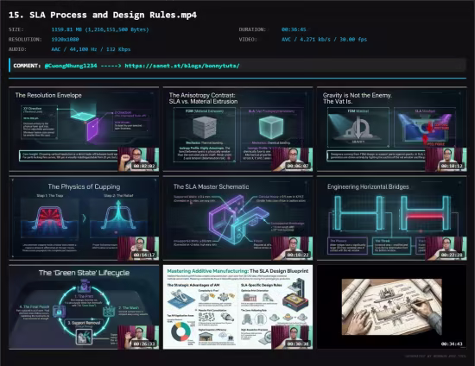This screenshot has height=366, width=475.
Task: Click the duration value 00:36:45
Action: pyautogui.click(x=294, y=29)
